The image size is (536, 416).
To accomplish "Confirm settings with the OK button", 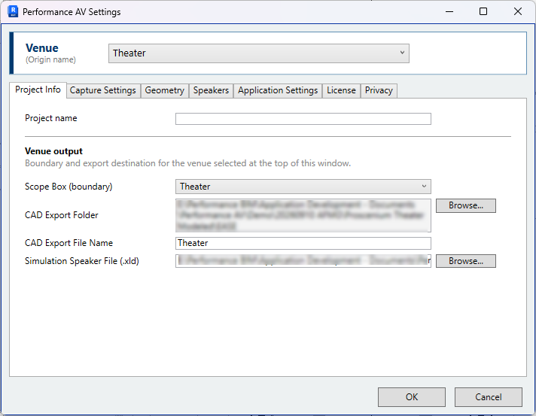I will click(x=412, y=397).
